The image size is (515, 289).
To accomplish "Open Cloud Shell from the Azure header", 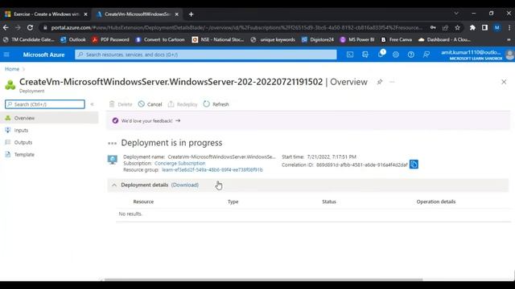I will tap(350, 55).
